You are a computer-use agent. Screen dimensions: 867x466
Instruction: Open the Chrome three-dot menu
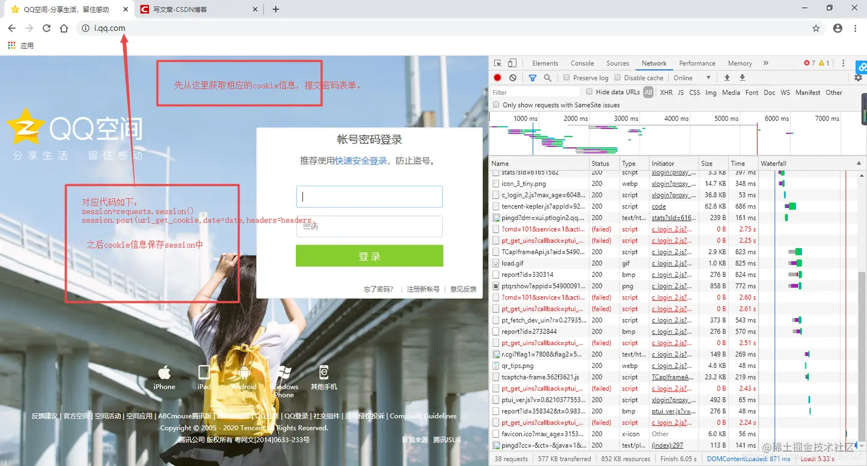(x=857, y=28)
